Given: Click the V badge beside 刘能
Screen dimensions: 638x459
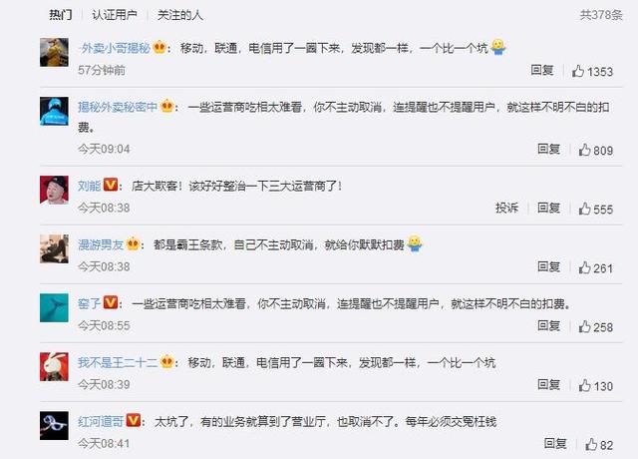Looking at the screenshot, I should 111,185.
